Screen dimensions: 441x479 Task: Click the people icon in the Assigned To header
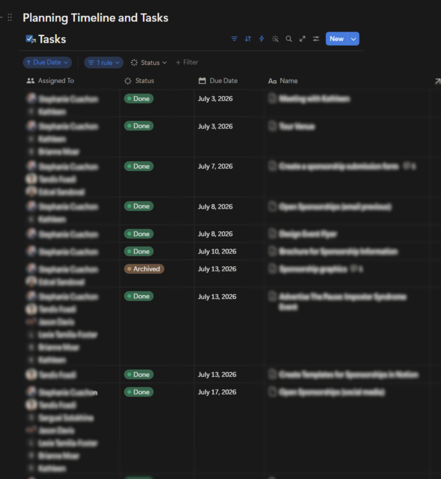click(x=30, y=81)
